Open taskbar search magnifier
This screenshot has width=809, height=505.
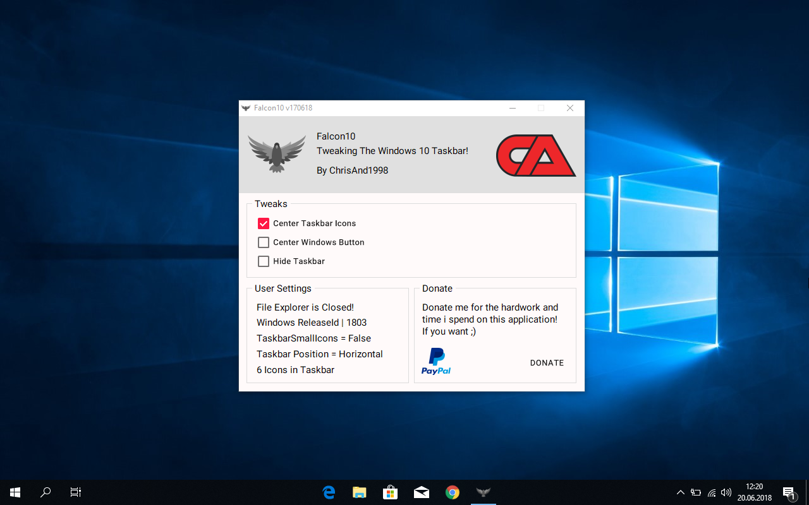point(46,492)
